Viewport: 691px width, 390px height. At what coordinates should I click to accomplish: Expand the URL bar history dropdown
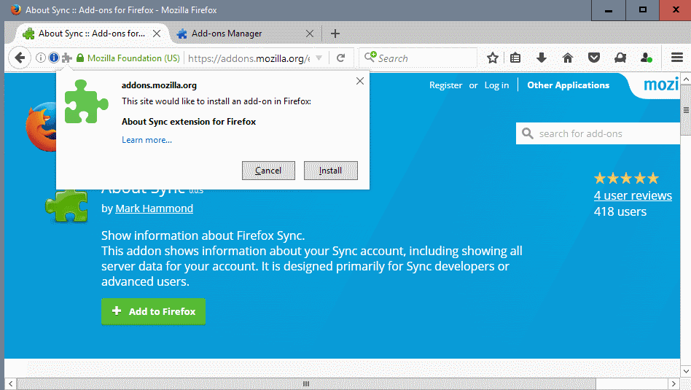(x=319, y=58)
